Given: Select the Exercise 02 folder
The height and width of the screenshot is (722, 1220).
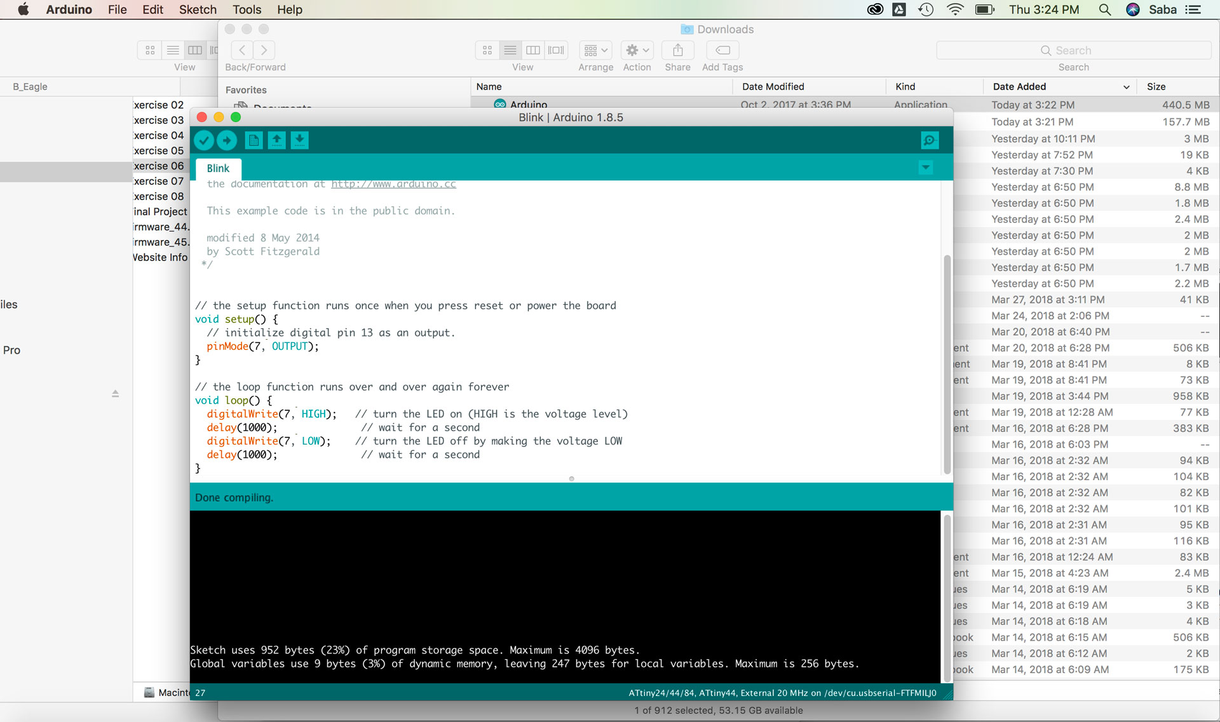Looking at the screenshot, I should (x=159, y=105).
